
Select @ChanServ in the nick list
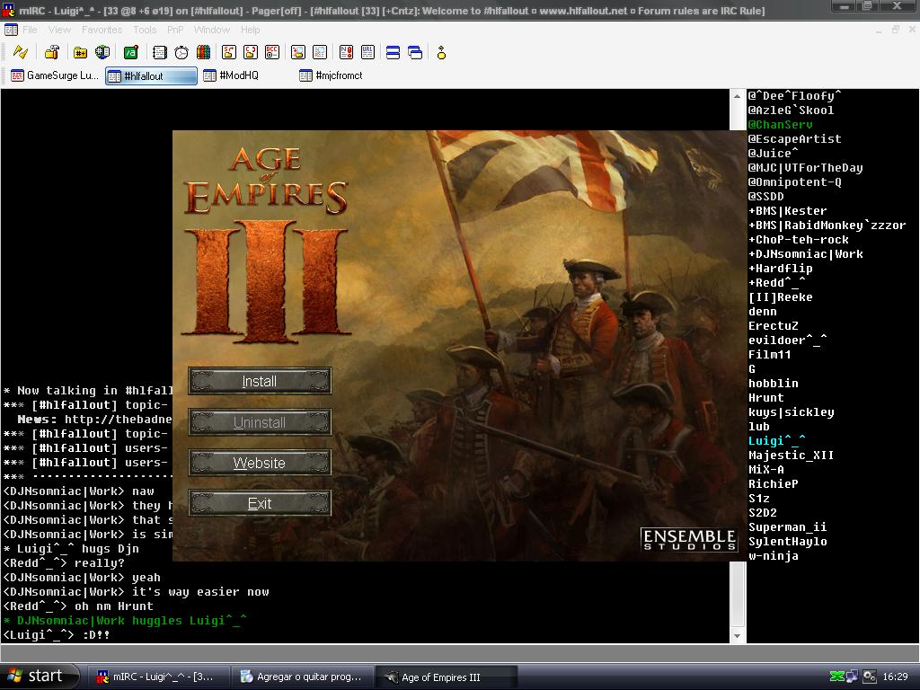pyautogui.click(x=781, y=124)
